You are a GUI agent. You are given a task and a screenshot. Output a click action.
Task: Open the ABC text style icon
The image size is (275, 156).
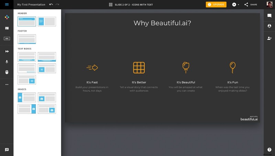click(7, 38)
